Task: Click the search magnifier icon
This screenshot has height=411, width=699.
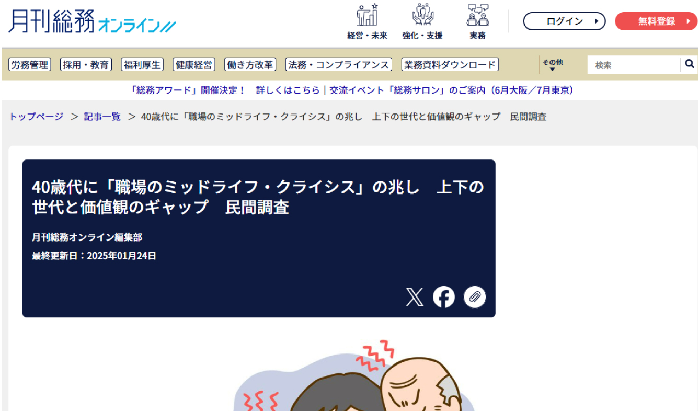Action: click(690, 64)
